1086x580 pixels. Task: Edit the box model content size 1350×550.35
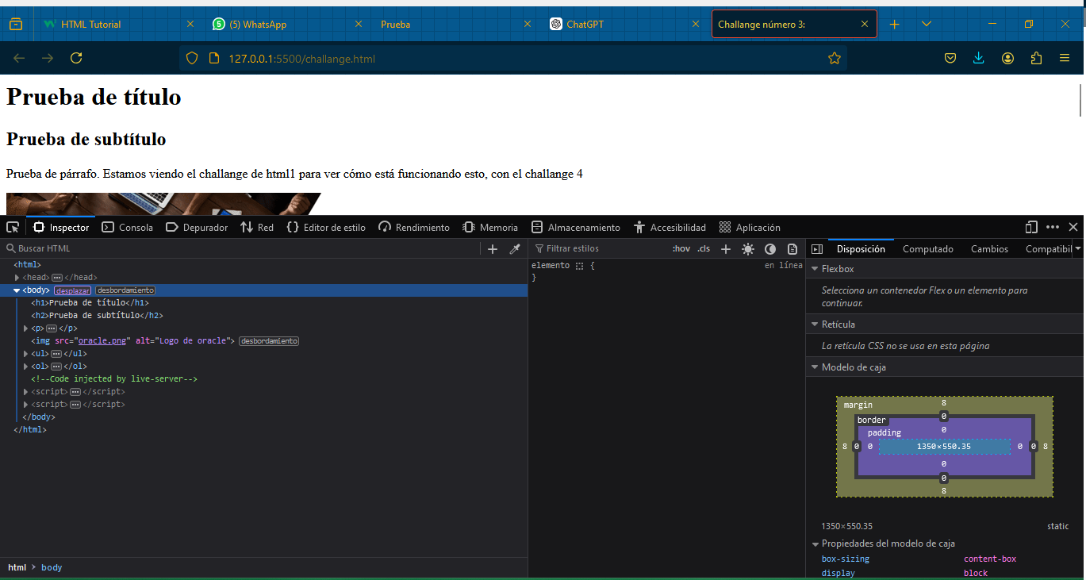click(944, 447)
